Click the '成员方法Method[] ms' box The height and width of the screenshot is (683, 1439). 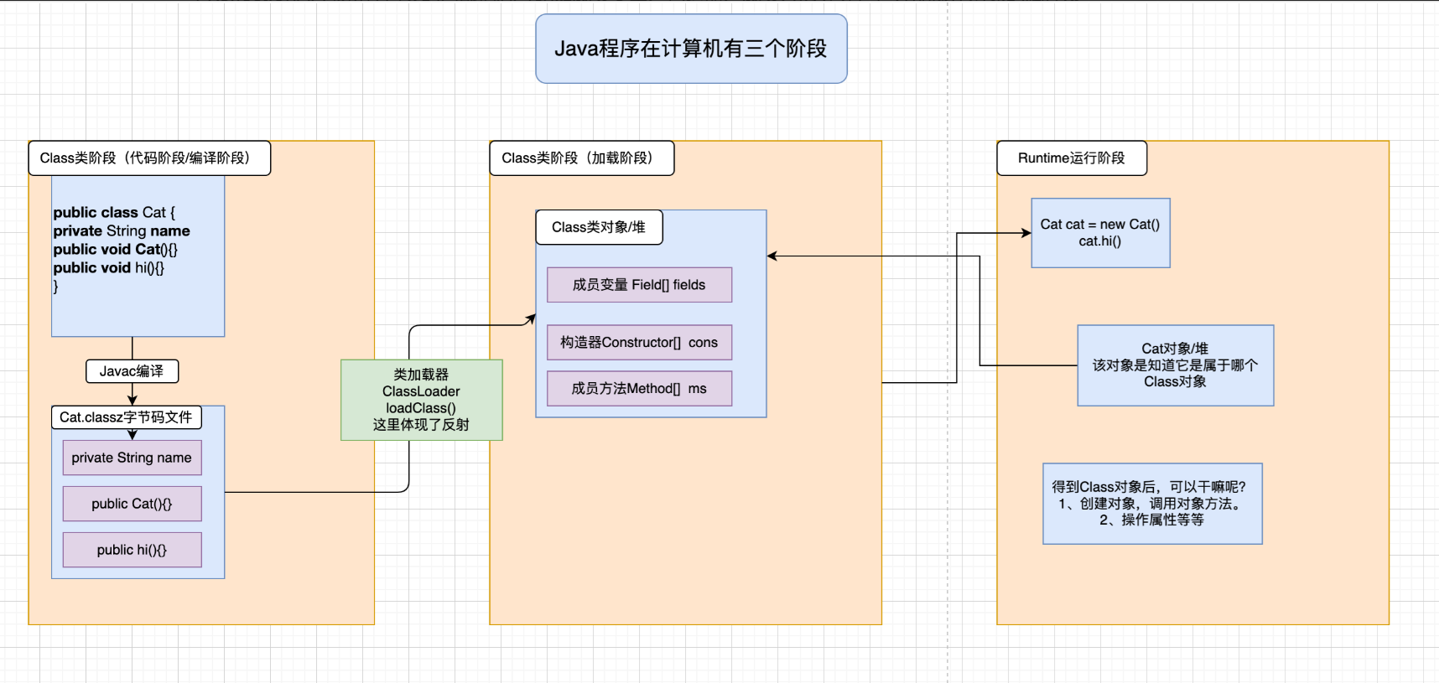coord(640,388)
